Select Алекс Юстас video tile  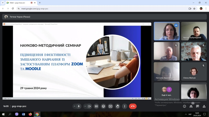click(194, 51)
